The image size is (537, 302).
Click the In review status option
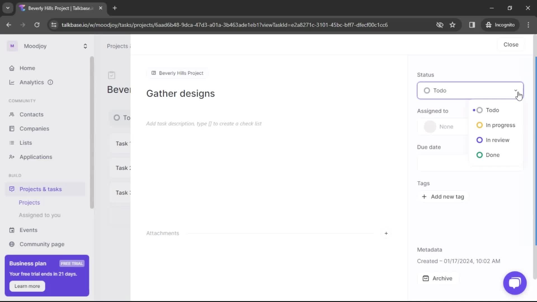pos(498,140)
